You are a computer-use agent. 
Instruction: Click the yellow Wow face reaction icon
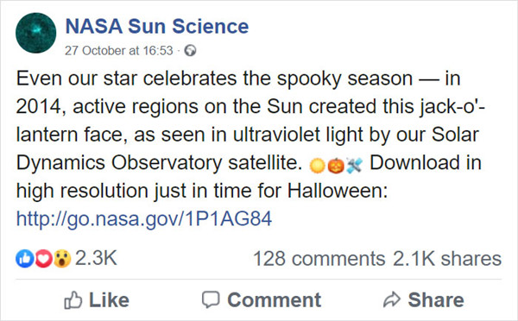click(x=62, y=259)
